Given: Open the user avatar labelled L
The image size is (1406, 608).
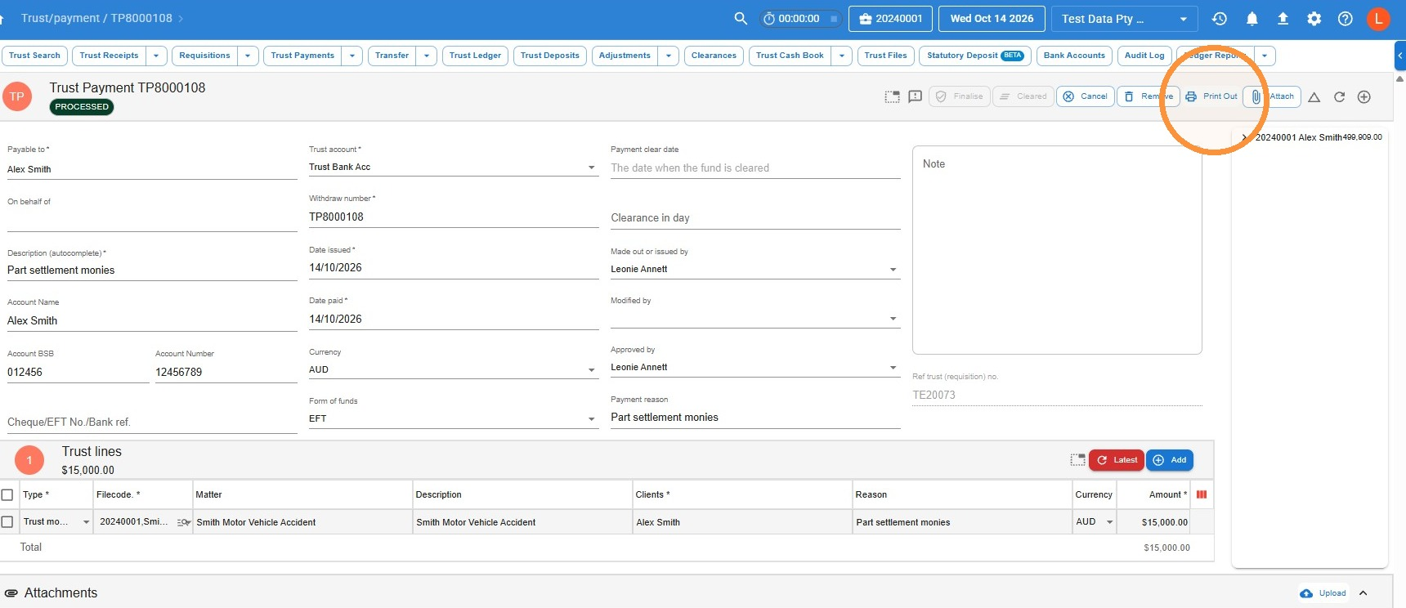Looking at the screenshot, I should 1378,18.
